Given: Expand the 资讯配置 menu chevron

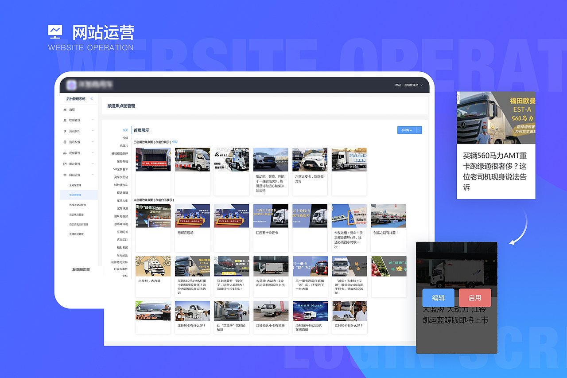Looking at the screenshot, I should click(x=93, y=142).
